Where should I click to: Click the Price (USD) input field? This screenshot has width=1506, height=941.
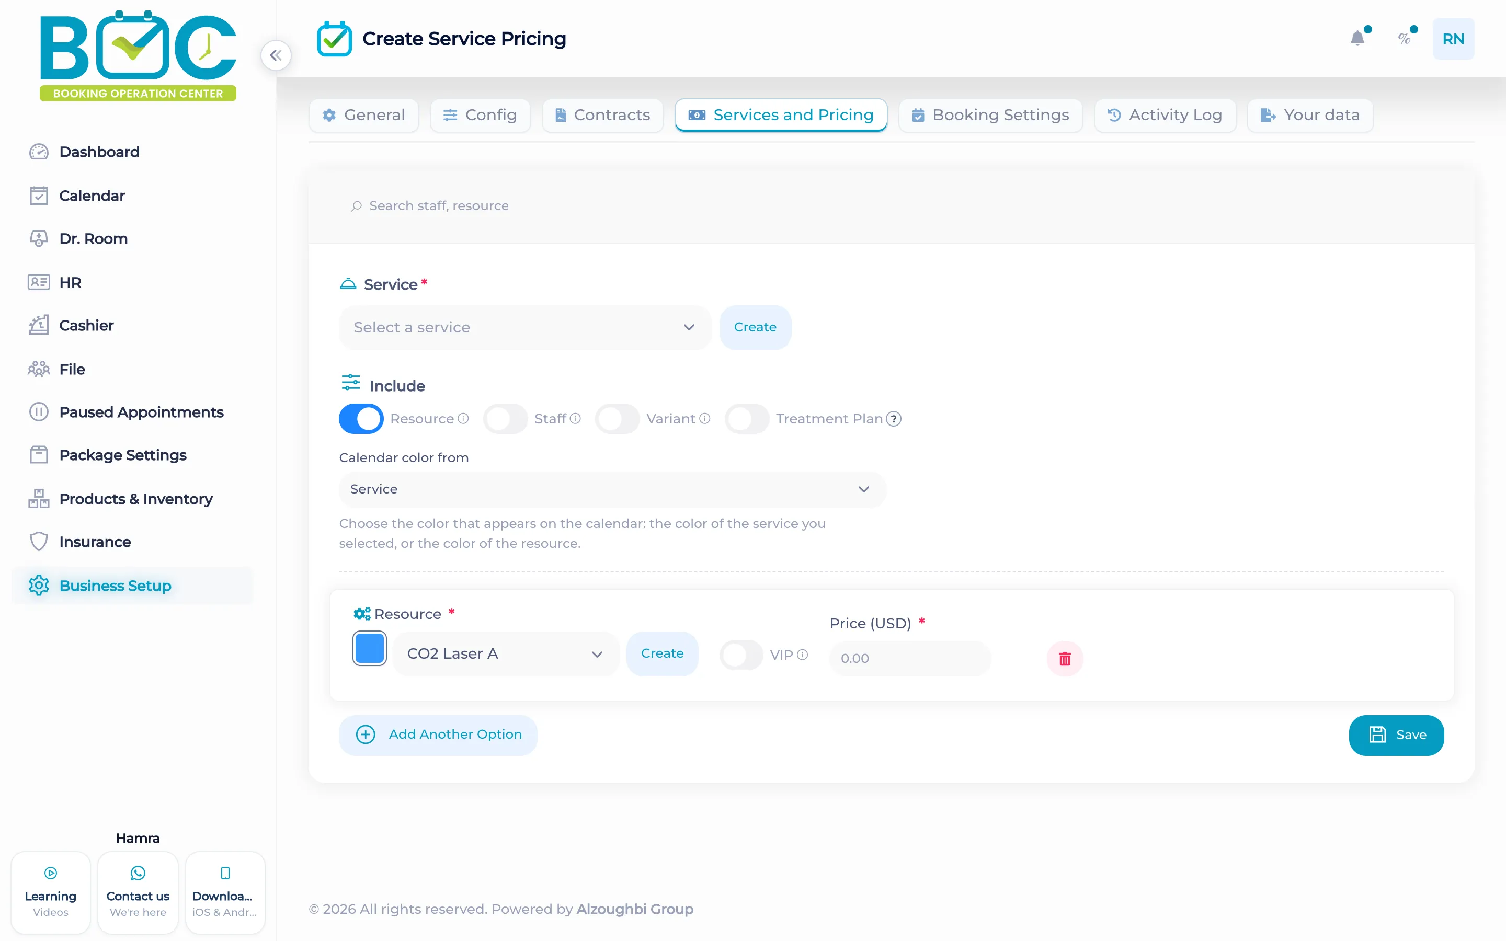tap(910, 659)
